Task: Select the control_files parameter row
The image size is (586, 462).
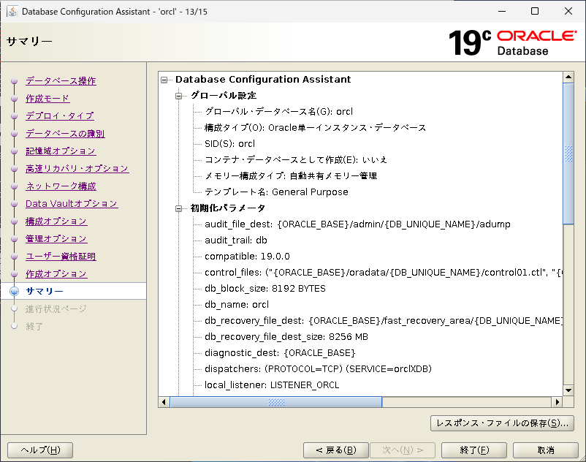Action: click(384, 273)
